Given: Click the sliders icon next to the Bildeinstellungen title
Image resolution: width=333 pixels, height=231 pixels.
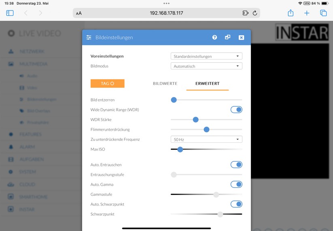Looking at the screenshot, I should coord(89,38).
